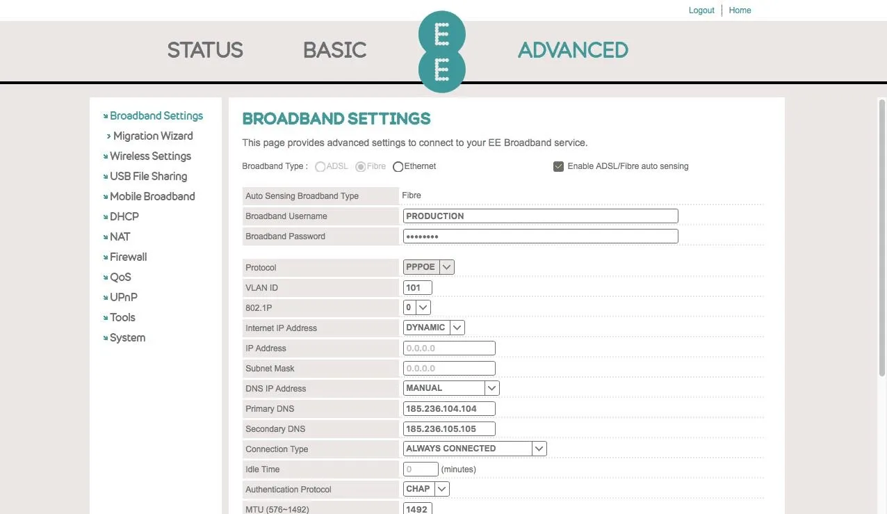
Task: Click the Broadband Password input field
Action: point(540,236)
